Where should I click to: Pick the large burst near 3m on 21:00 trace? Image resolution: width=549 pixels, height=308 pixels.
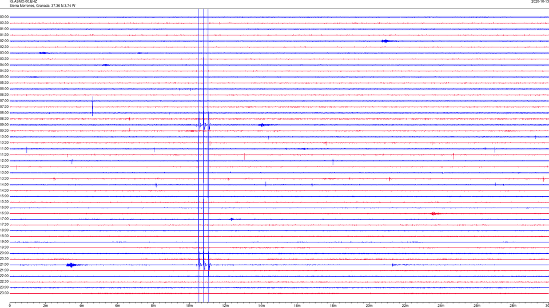pyautogui.click(x=72, y=265)
